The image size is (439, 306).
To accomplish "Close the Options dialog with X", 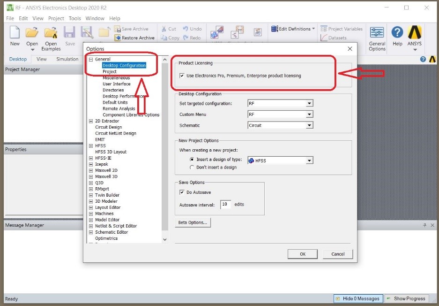I will [x=350, y=49].
